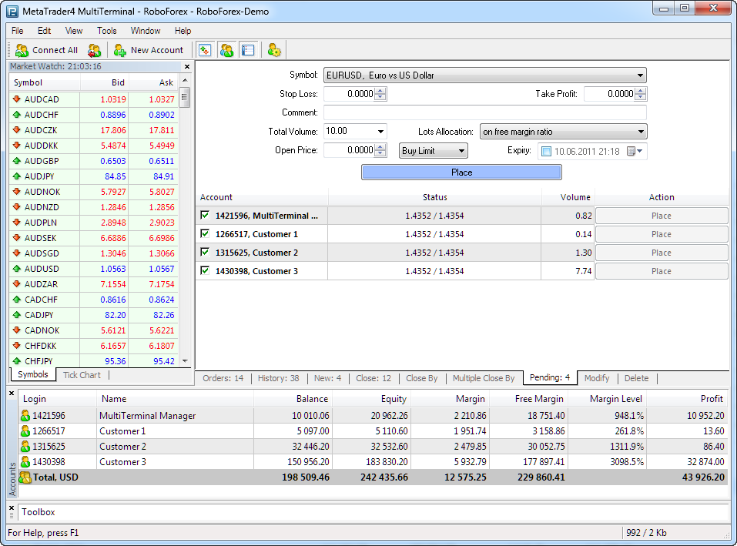Click the large blue Place button
Image resolution: width=737 pixels, height=546 pixels.
pyautogui.click(x=461, y=173)
